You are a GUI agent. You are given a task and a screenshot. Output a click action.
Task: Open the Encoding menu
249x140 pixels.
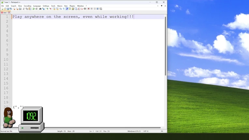point(27,6)
